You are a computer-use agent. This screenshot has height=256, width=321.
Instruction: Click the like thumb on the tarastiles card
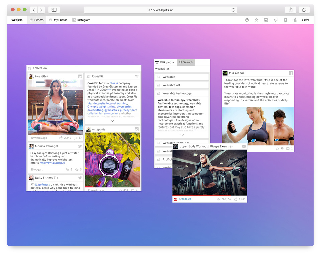[61, 138]
